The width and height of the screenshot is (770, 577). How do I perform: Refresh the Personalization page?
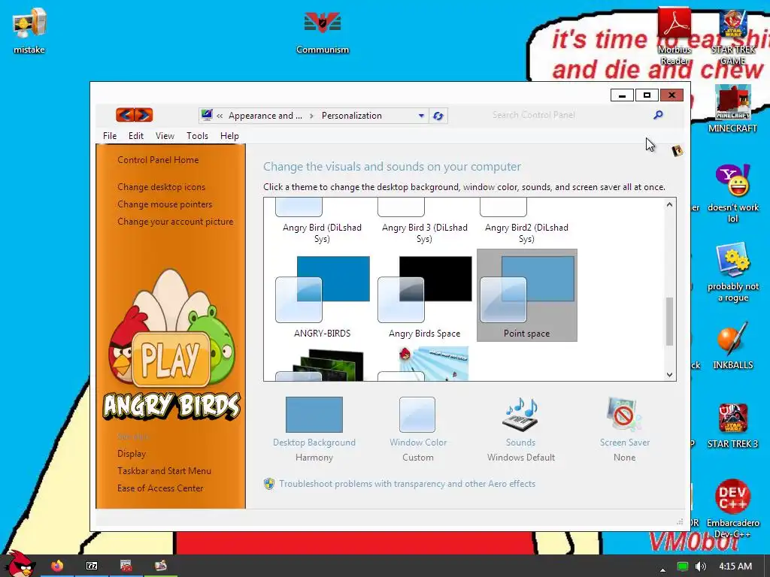coord(438,116)
